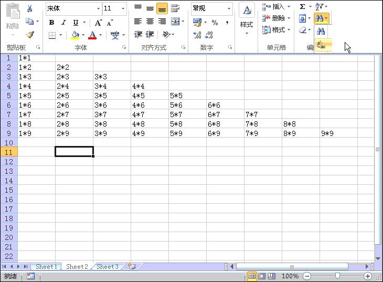
Task: Align text right
Action: [x=162, y=22]
